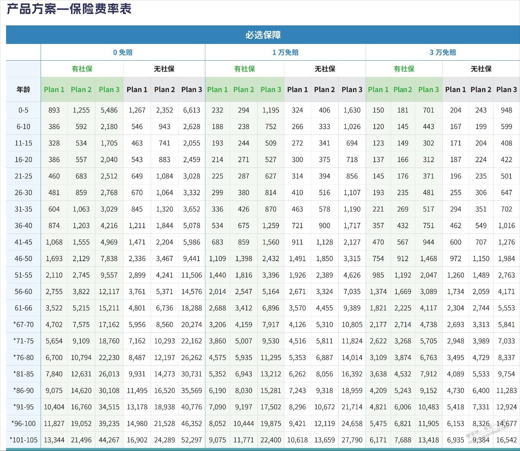Select the 0-5 age row label
Screen dimensions: 520x451
tap(23, 110)
